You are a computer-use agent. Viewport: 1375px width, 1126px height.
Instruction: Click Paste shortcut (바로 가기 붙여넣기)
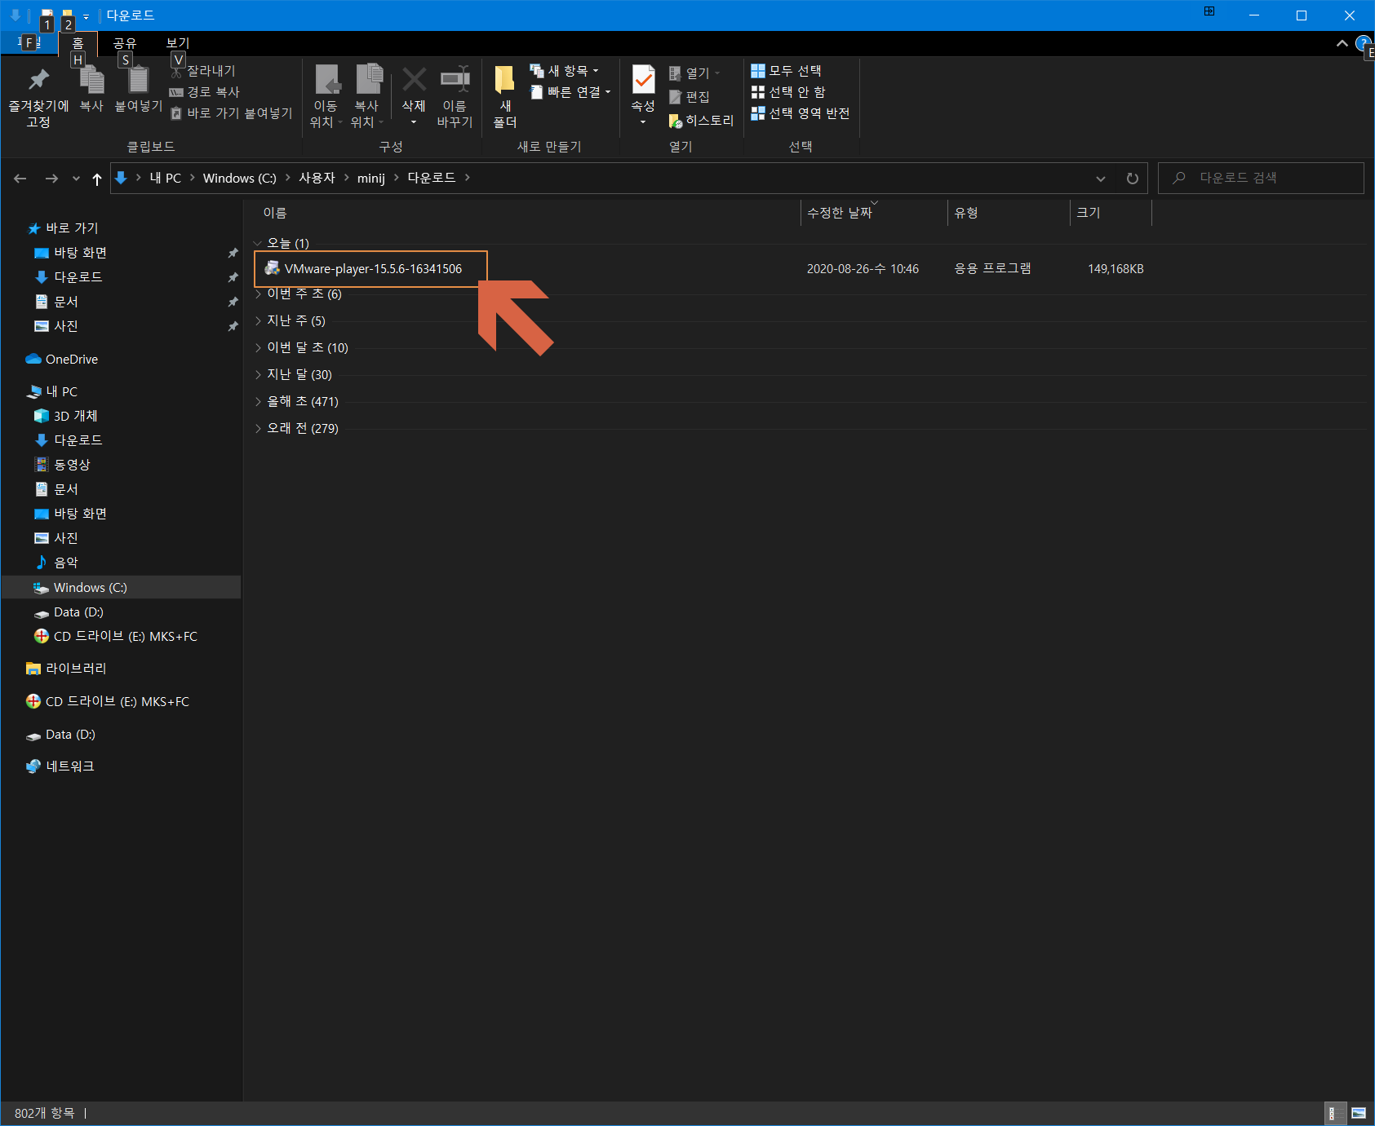[x=231, y=113]
